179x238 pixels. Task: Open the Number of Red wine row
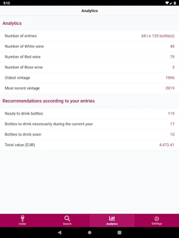tap(89, 57)
